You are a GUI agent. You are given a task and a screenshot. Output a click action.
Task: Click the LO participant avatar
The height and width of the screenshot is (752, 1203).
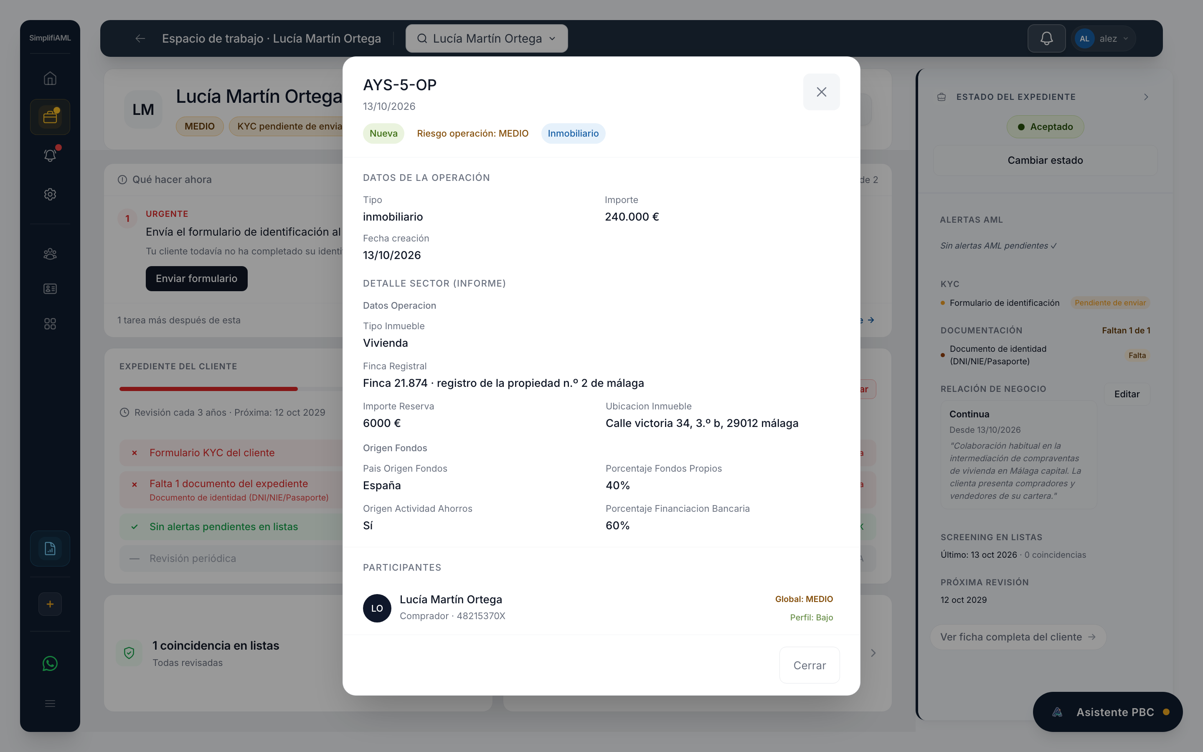pyautogui.click(x=377, y=608)
